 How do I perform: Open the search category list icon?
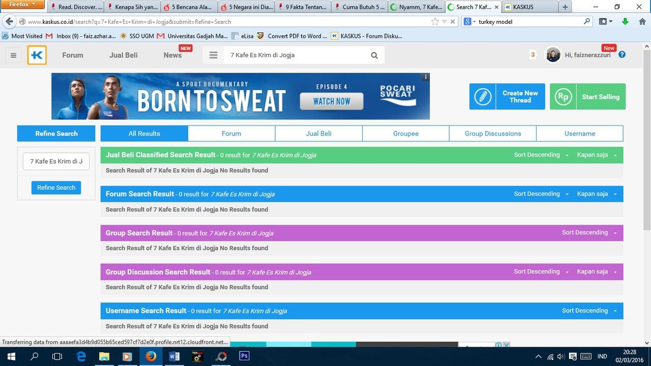click(x=213, y=55)
